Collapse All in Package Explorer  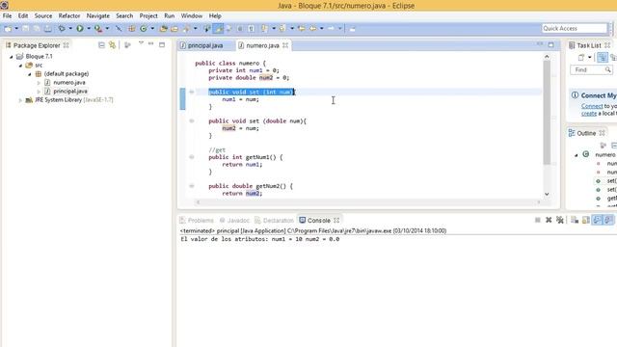pyautogui.click(x=101, y=45)
